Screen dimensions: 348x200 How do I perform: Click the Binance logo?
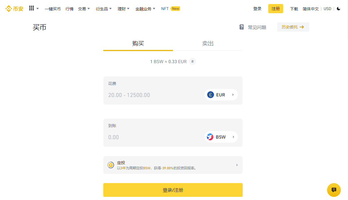point(14,9)
